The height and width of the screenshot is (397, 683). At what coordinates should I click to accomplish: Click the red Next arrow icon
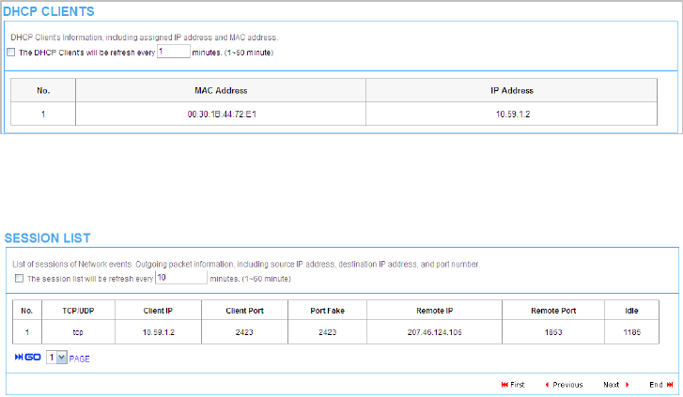click(x=627, y=385)
